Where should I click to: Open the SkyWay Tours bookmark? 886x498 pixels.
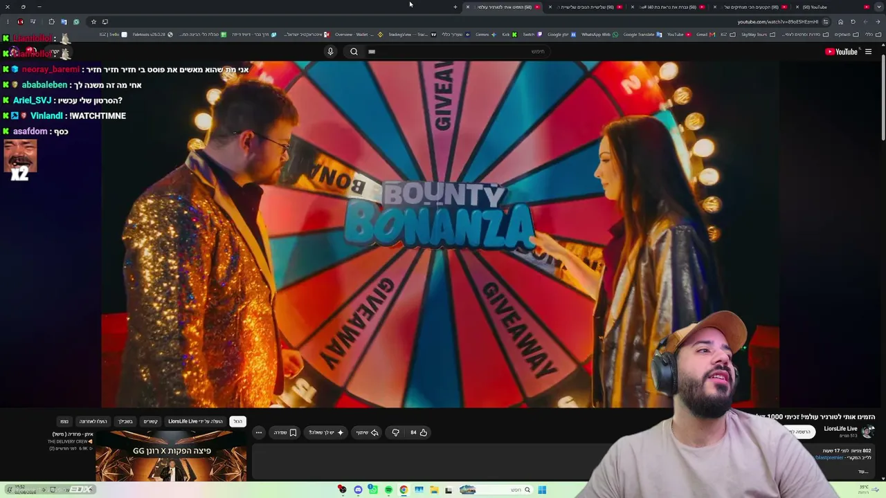tap(757, 35)
